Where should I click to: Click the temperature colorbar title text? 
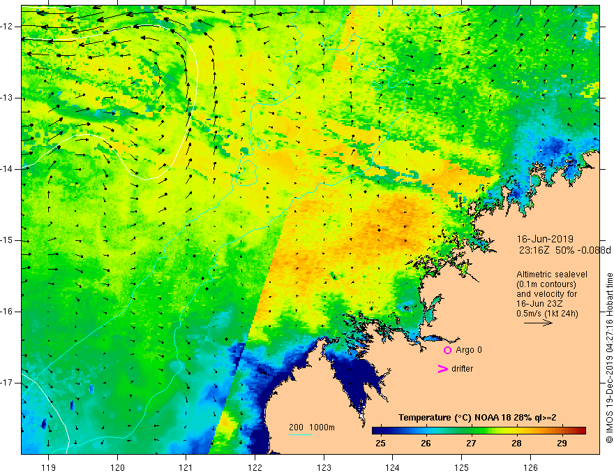tap(477, 418)
